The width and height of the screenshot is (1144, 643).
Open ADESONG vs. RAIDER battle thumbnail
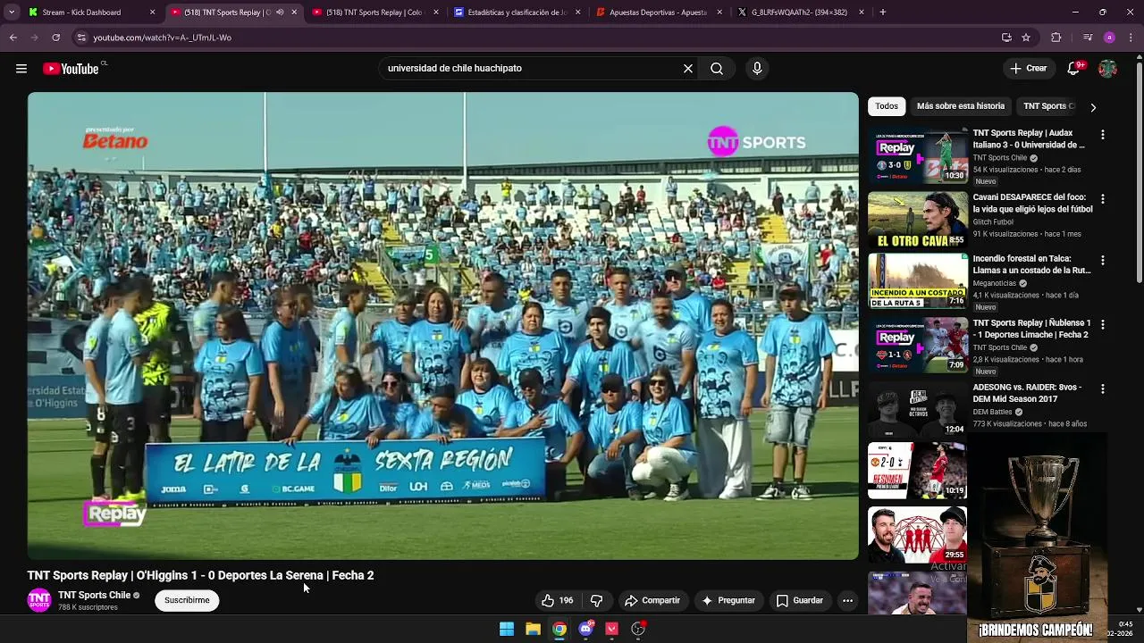917,409
